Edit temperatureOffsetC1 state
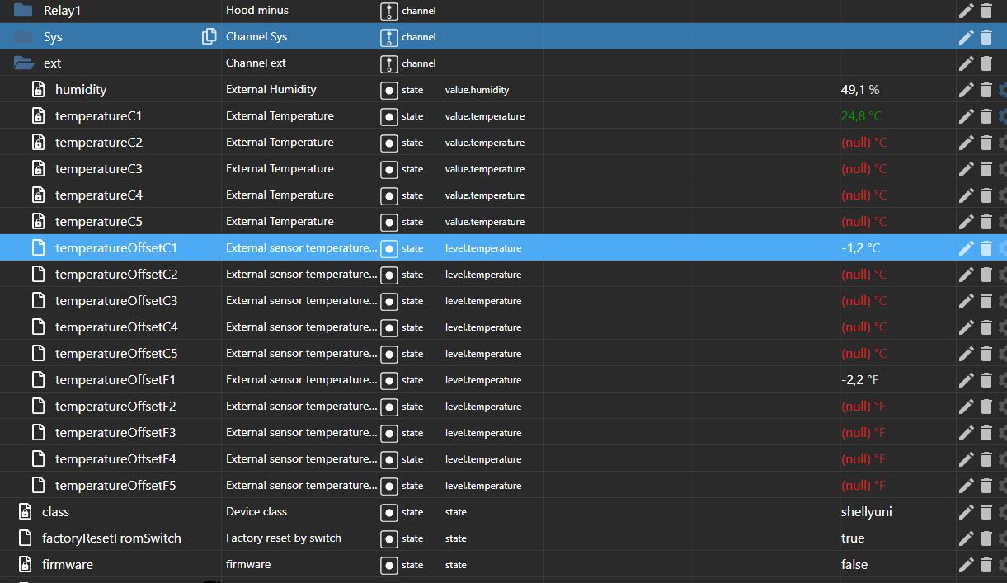Image resolution: width=1007 pixels, height=583 pixels. [967, 248]
